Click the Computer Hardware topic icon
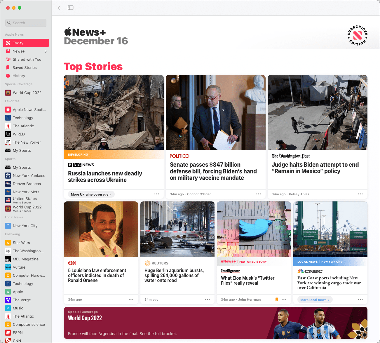 pos(8,275)
